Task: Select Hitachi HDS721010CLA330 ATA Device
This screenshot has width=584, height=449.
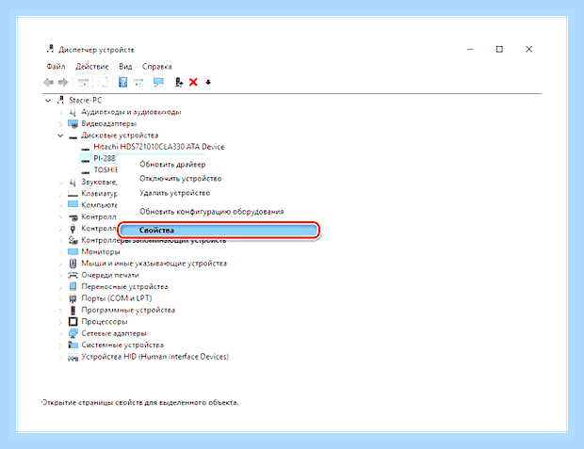Action: (159, 147)
